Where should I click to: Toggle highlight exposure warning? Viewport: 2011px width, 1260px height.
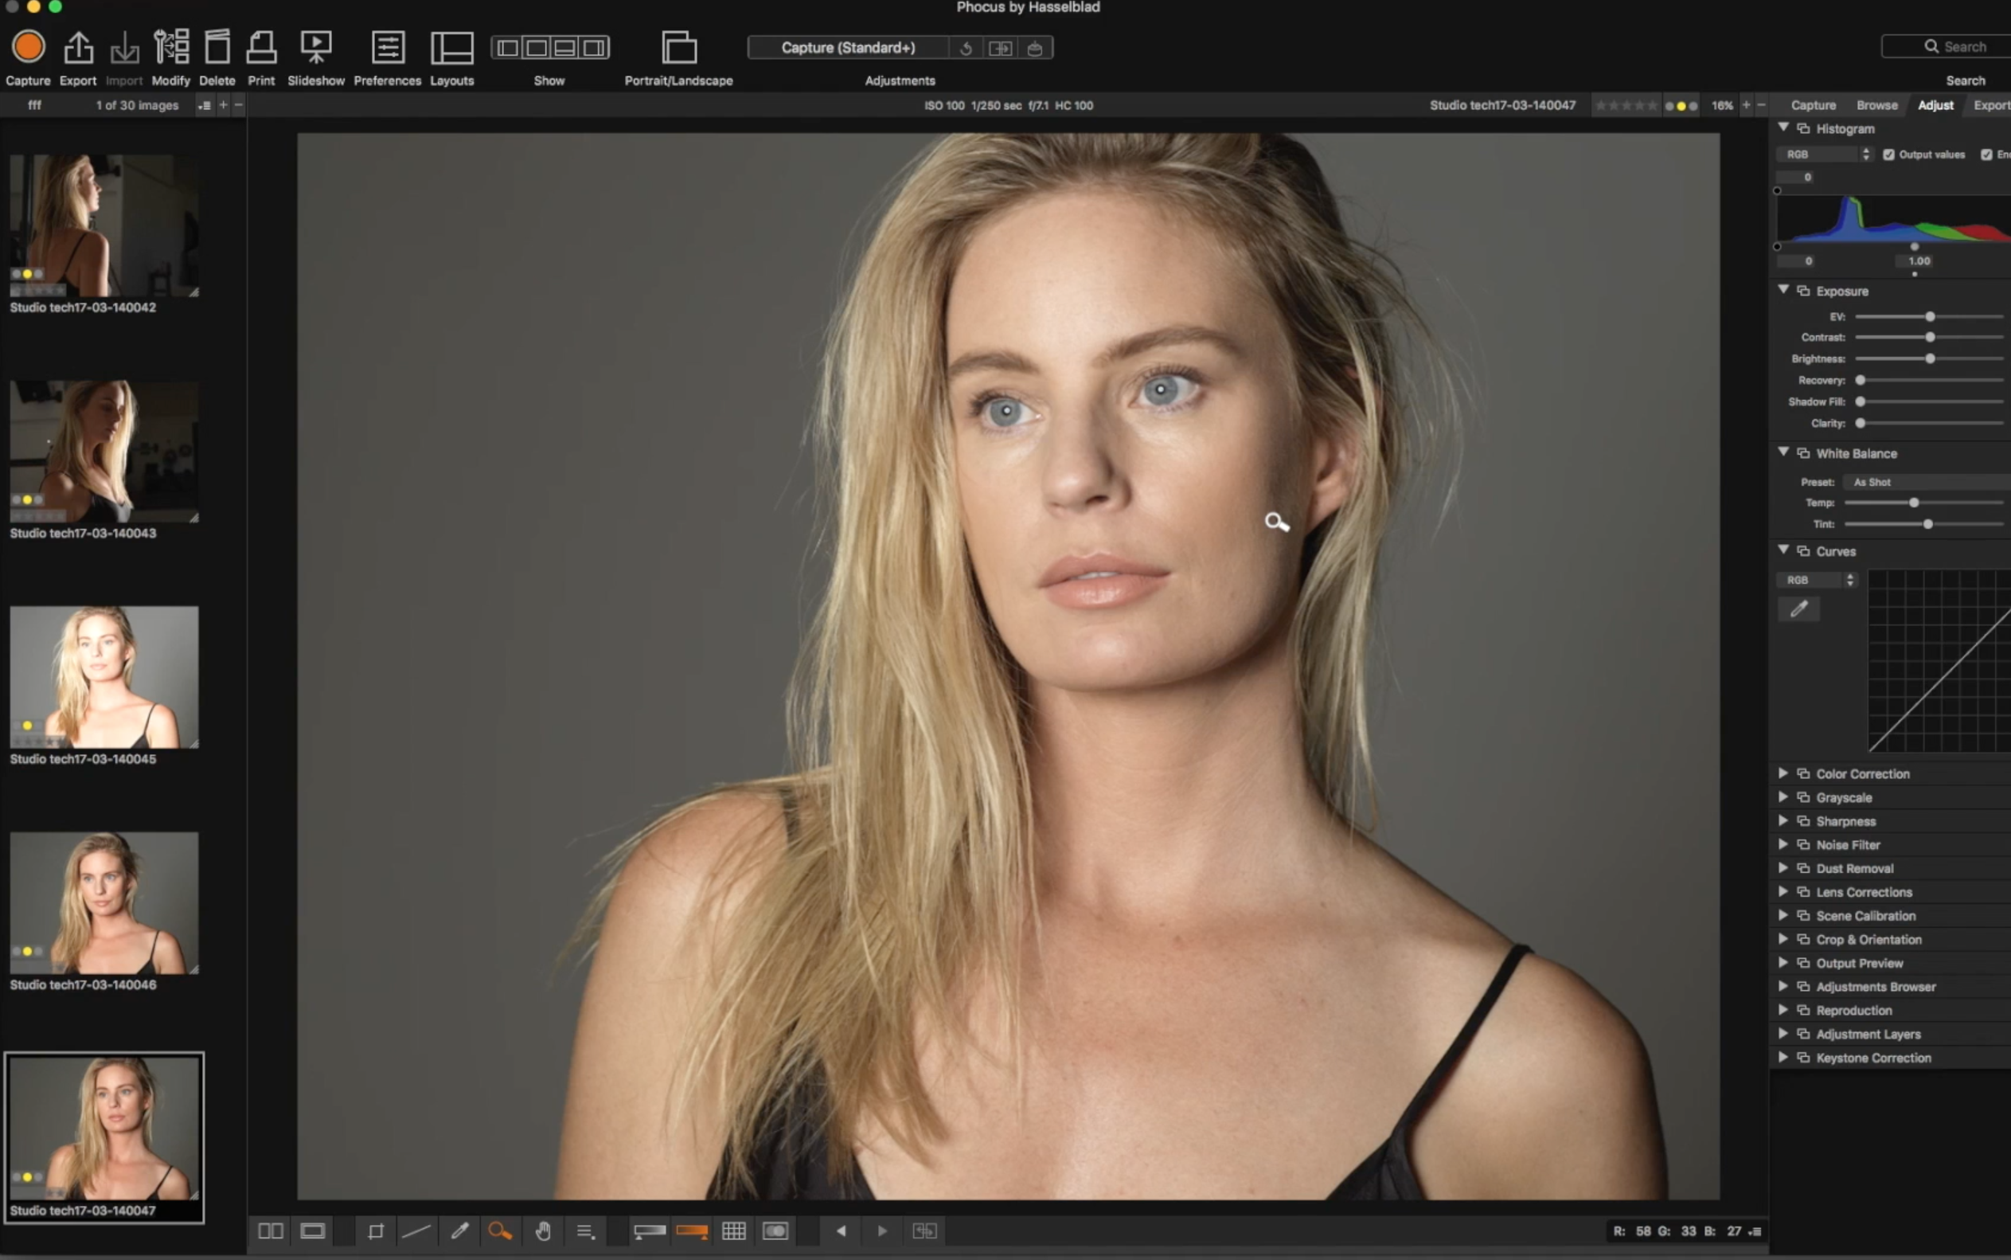692,1231
